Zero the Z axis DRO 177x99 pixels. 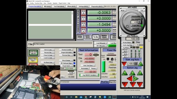84,24
